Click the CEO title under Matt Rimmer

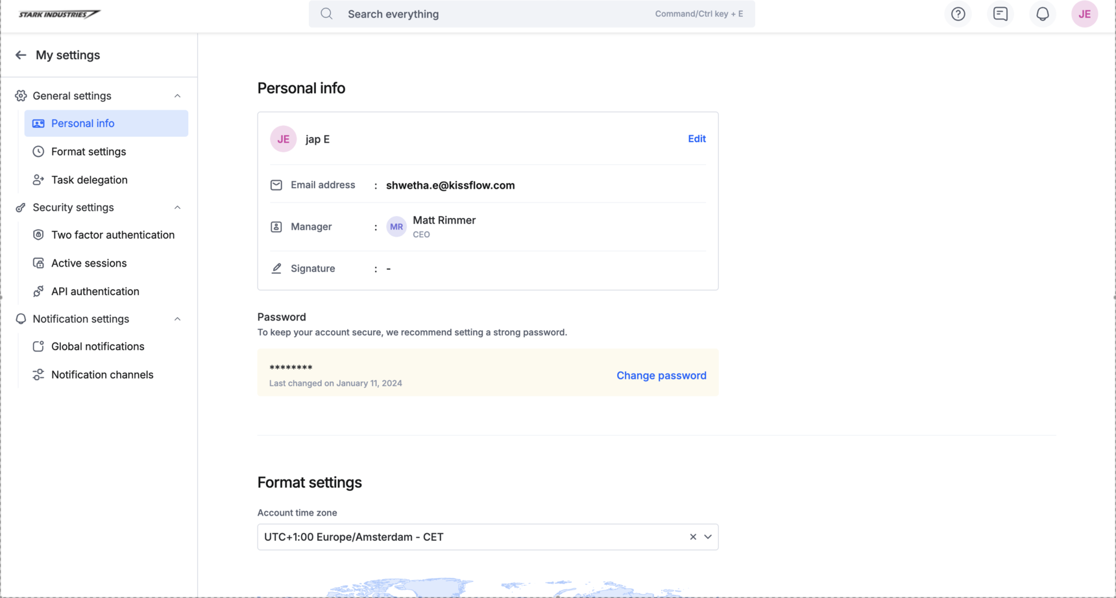pyautogui.click(x=421, y=235)
